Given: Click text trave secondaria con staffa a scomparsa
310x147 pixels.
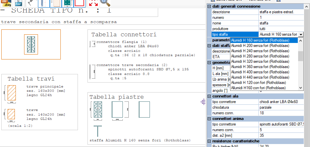Looking at the screenshot, I should click(59, 22).
